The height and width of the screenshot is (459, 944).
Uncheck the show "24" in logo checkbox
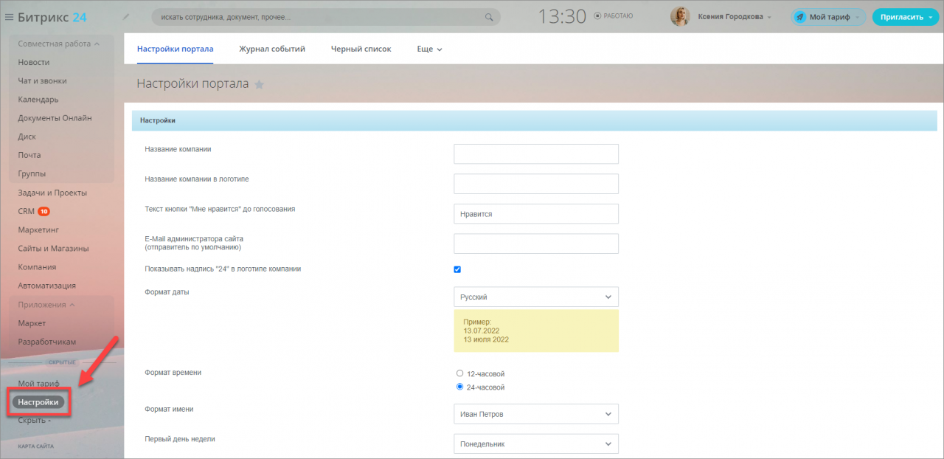[457, 269]
